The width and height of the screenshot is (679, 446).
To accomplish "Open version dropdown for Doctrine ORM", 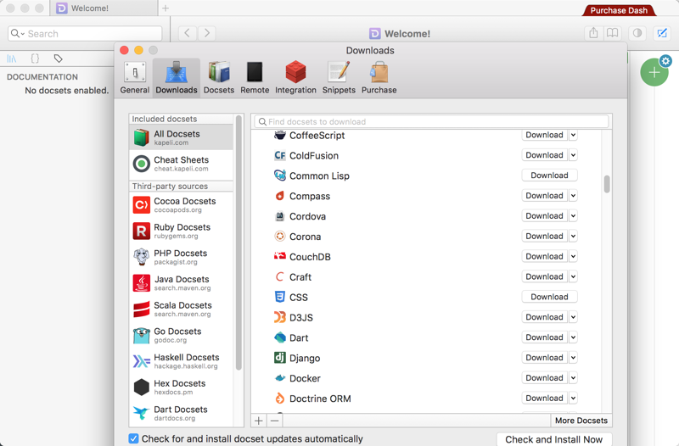I will point(573,398).
